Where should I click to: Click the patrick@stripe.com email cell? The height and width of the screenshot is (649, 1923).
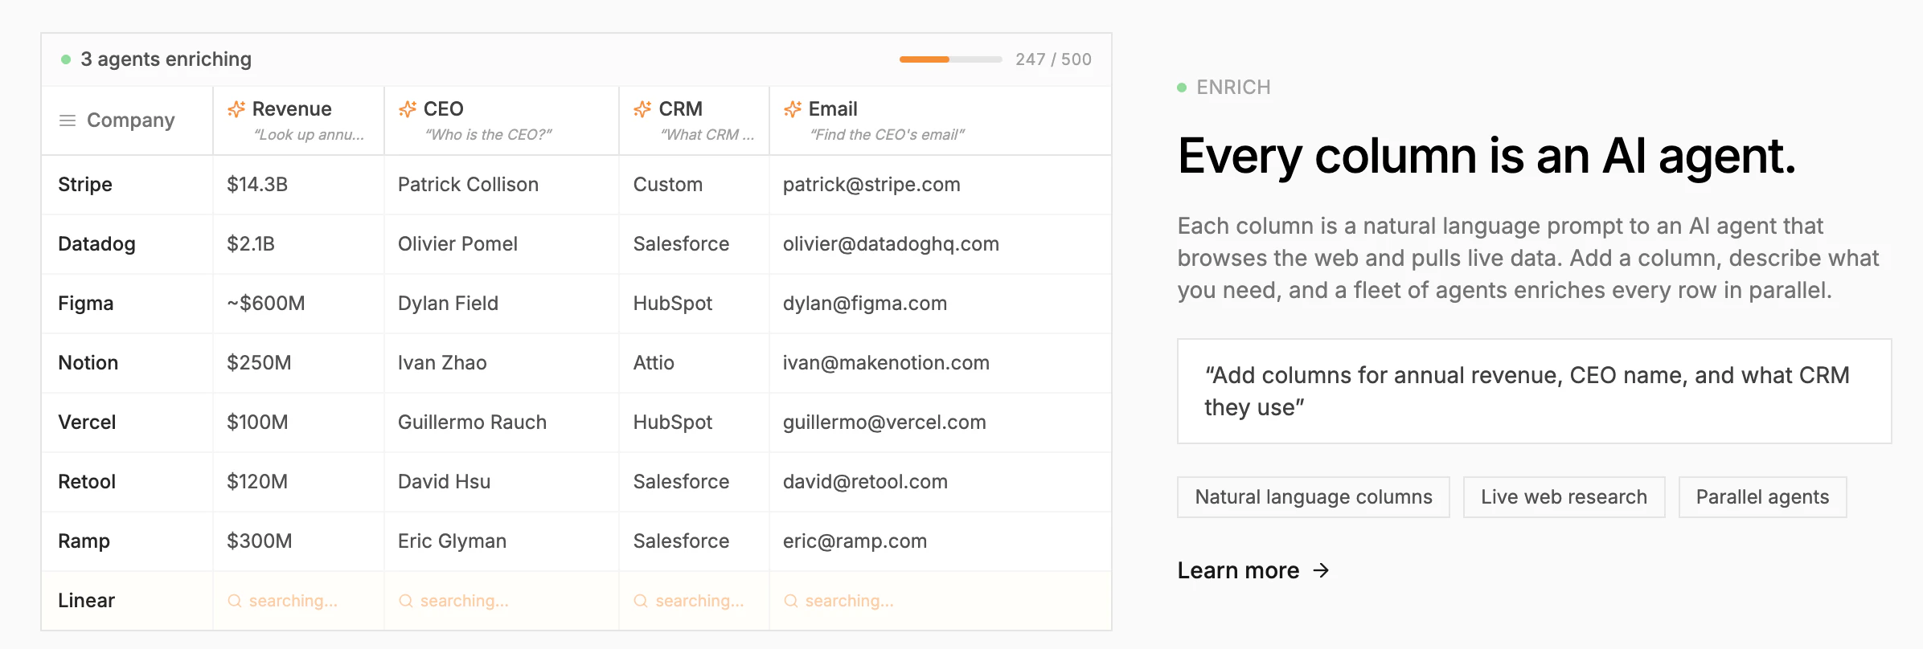click(x=941, y=185)
